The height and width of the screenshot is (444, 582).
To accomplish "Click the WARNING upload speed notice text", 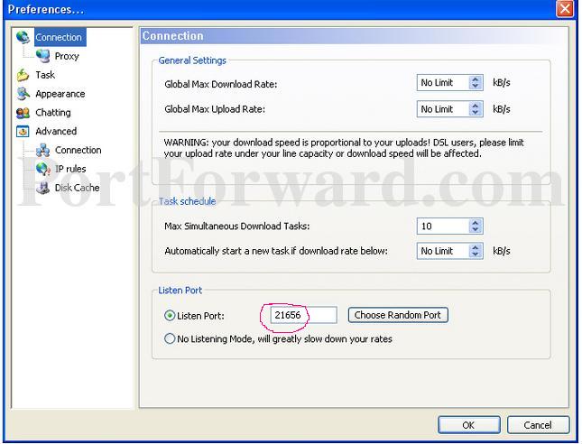I will pyautogui.click(x=344, y=148).
